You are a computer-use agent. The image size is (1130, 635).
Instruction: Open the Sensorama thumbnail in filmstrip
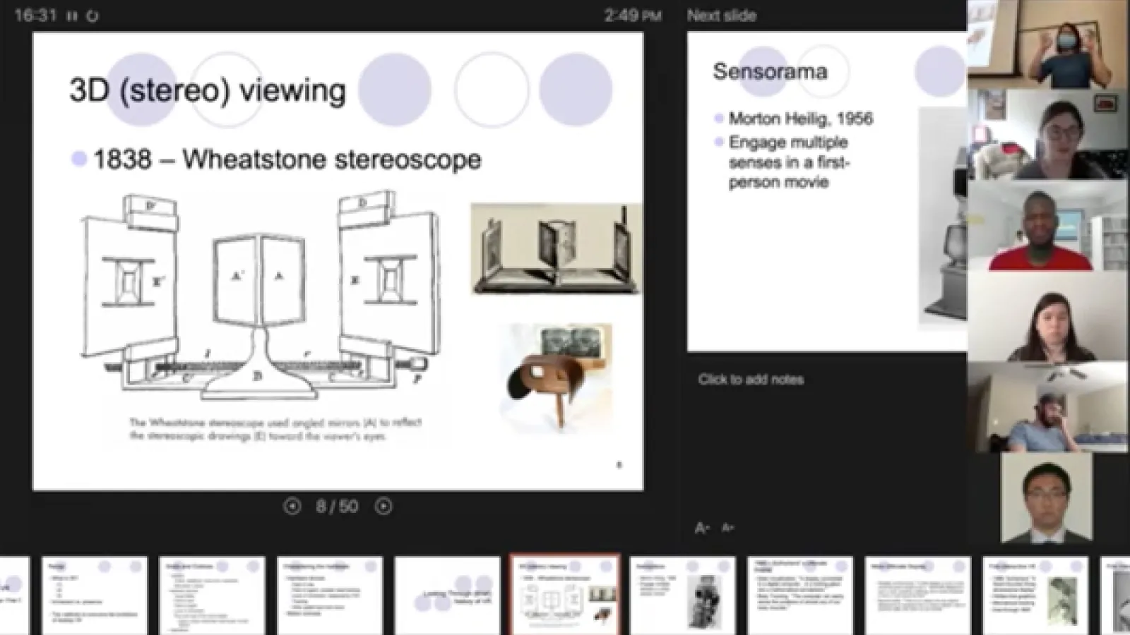point(683,595)
